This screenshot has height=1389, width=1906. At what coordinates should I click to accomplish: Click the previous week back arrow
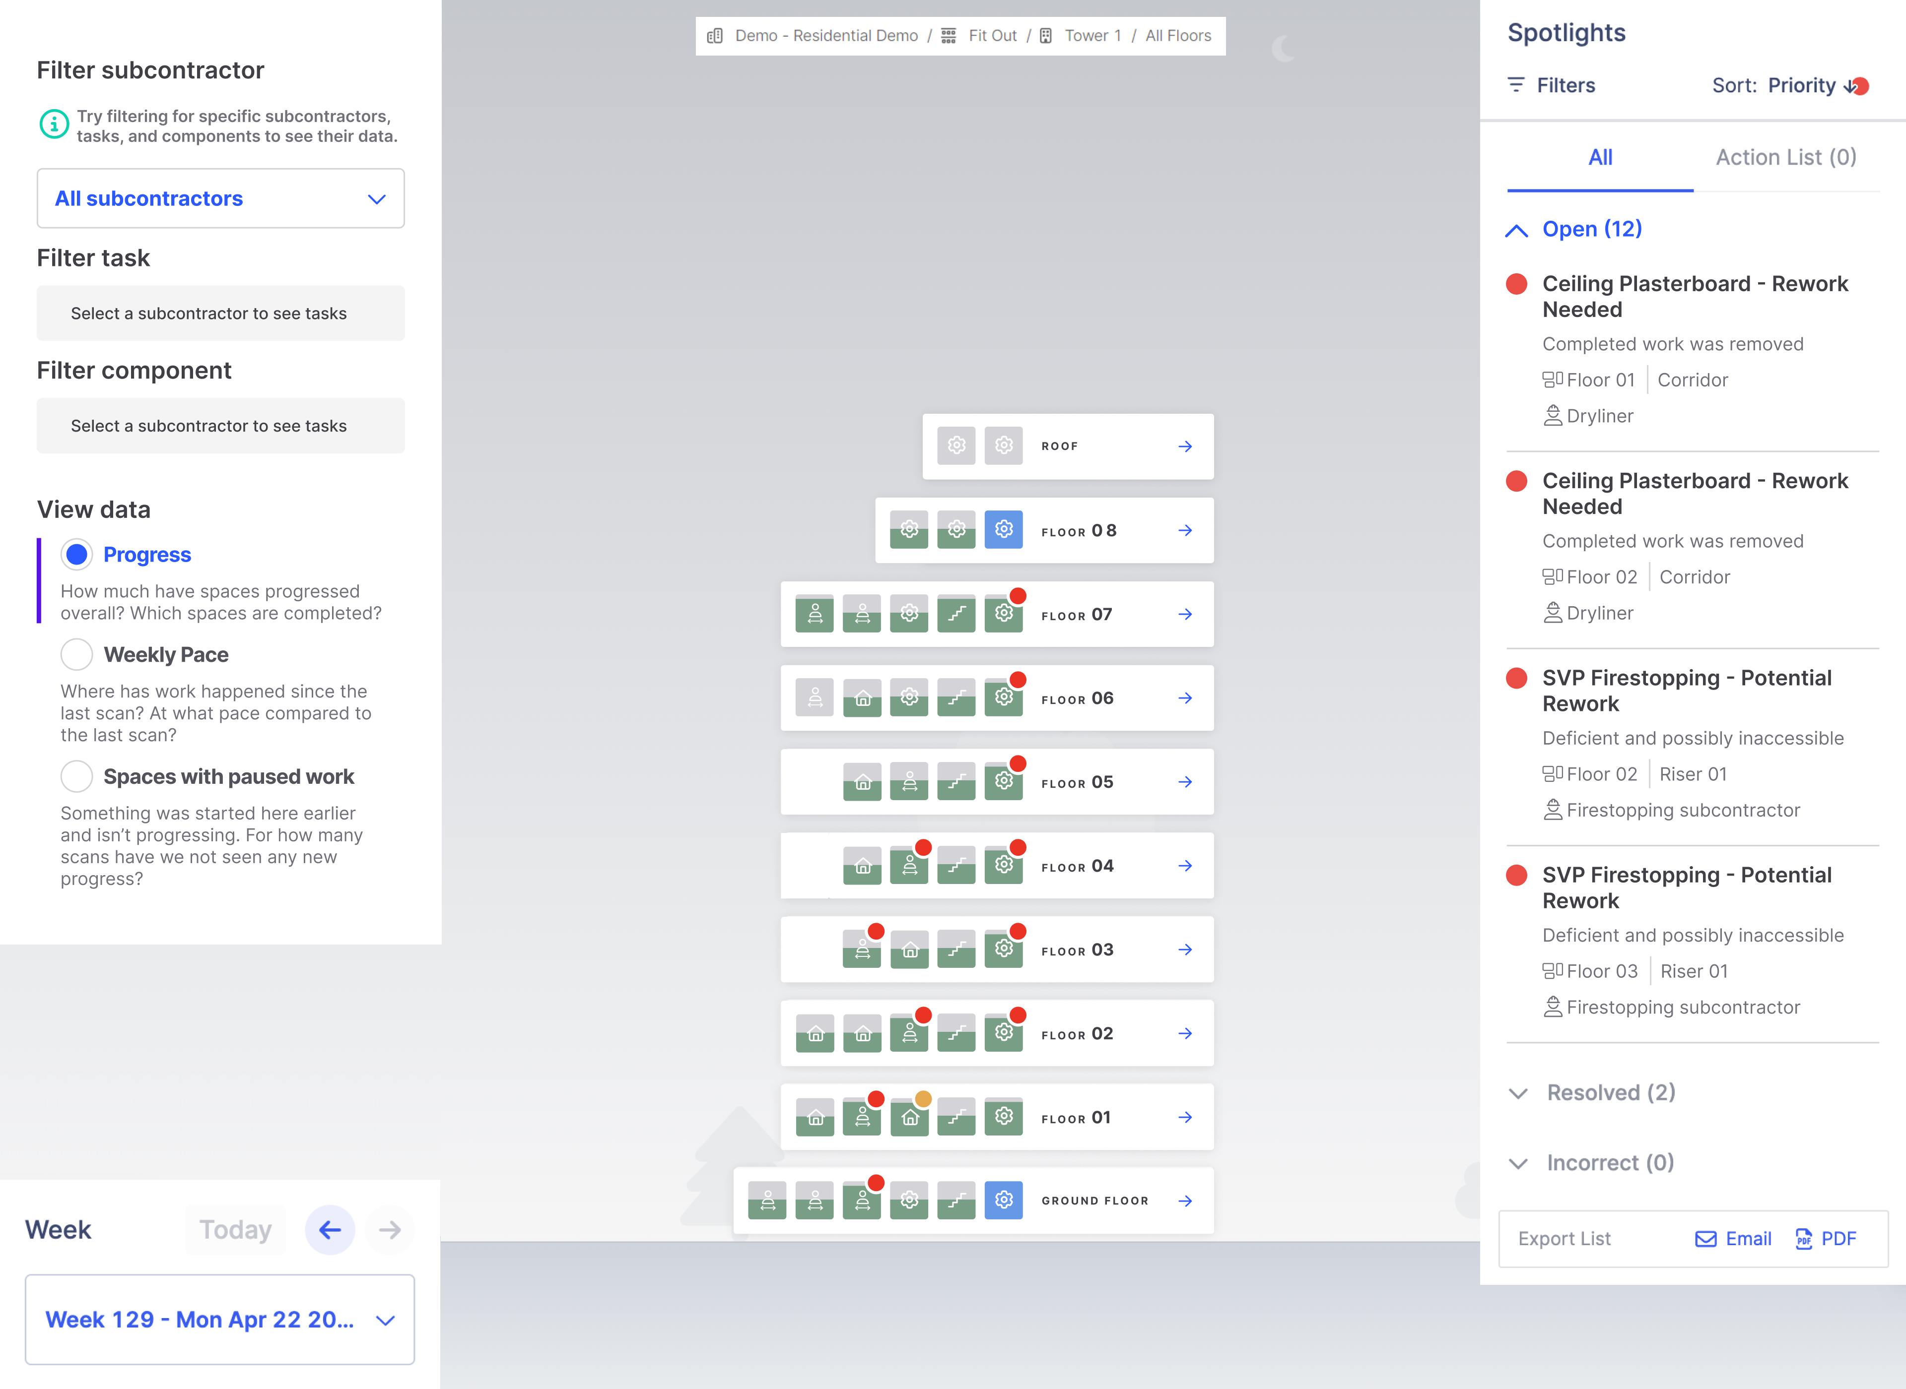[329, 1229]
